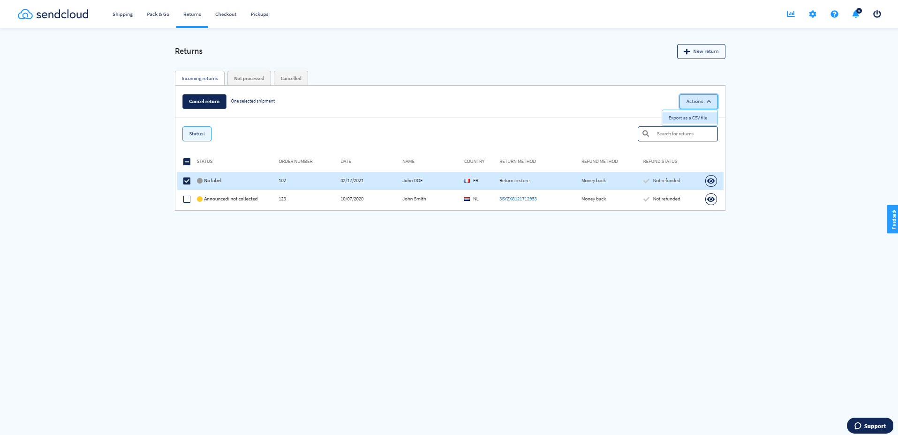This screenshot has width=898, height=435.
Task: Open tracking link 3SYZXG121712953
Action: [x=518, y=199]
